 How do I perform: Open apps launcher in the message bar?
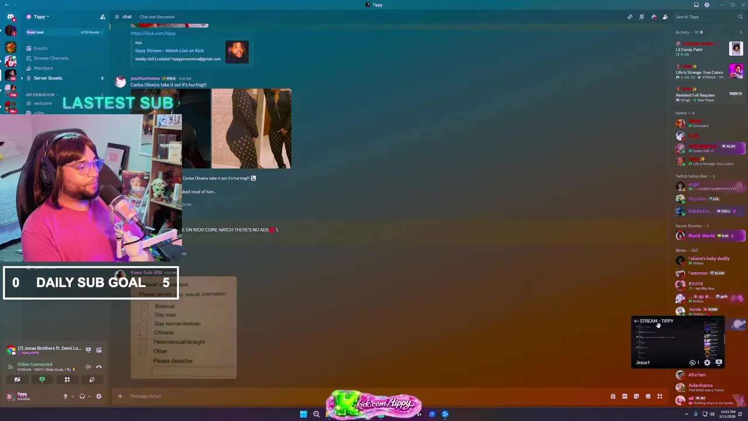point(660,396)
